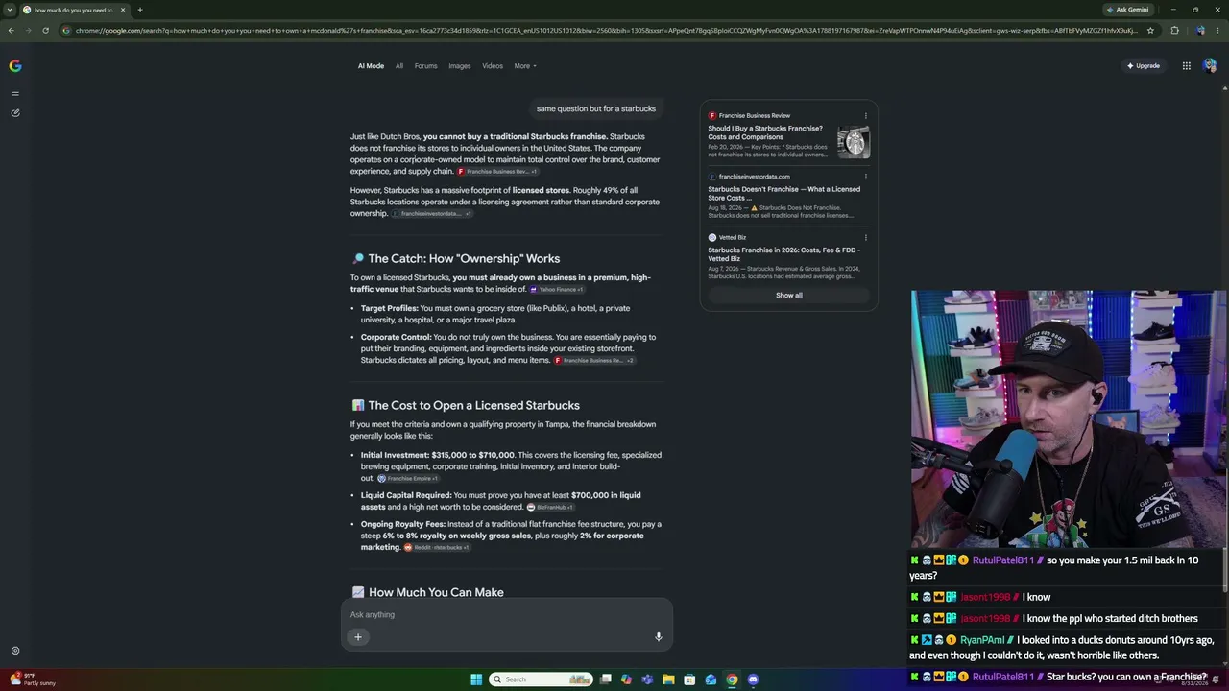Click the 'Liquid Capital Required:' bullet label
The image size is (1229, 691).
(406, 495)
